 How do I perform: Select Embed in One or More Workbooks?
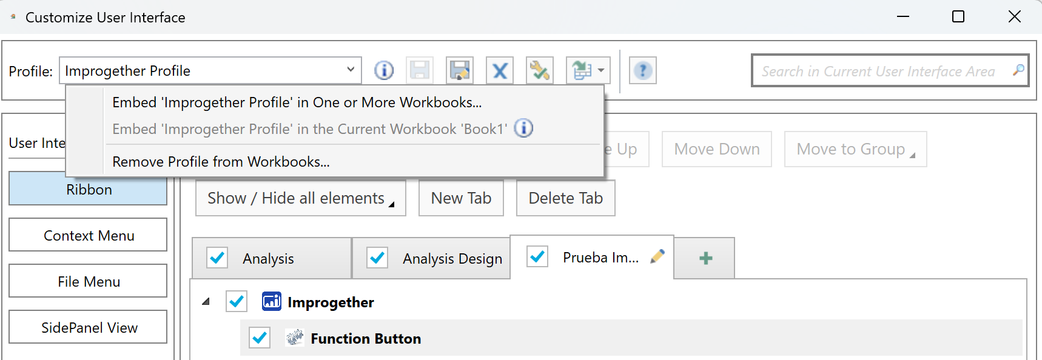pos(297,102)
